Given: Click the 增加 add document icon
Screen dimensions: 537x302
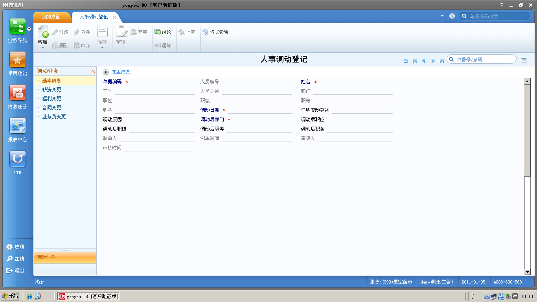Looking at the screenshot, I should [x=42, y=32].
